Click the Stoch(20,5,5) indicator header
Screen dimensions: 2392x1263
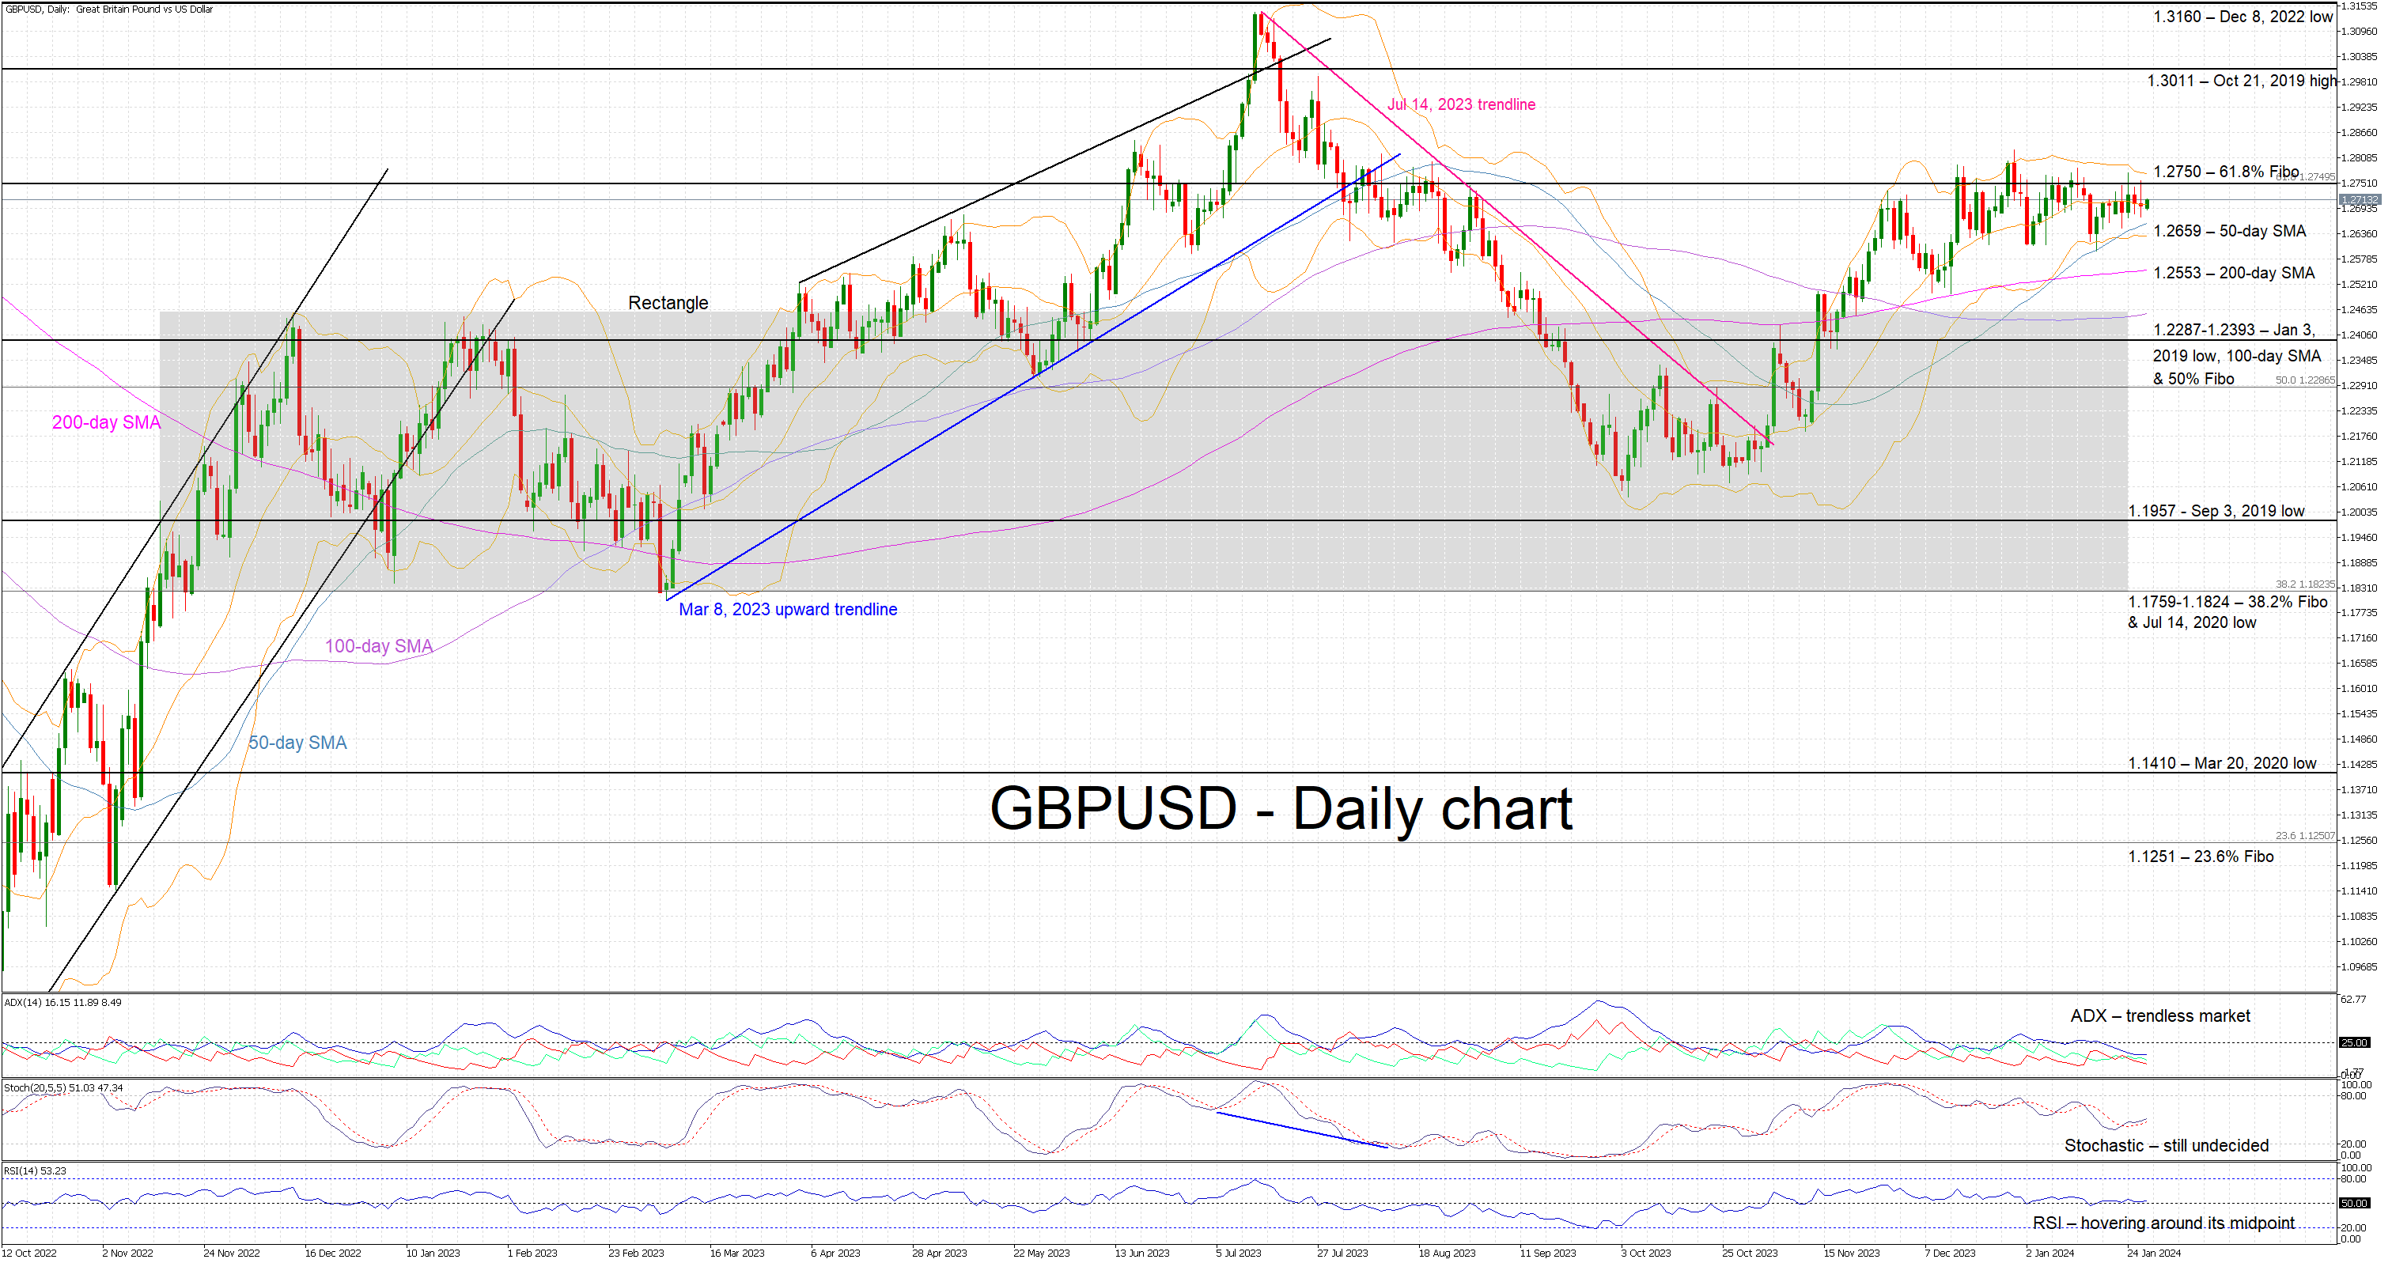(x=62, y=1087)
